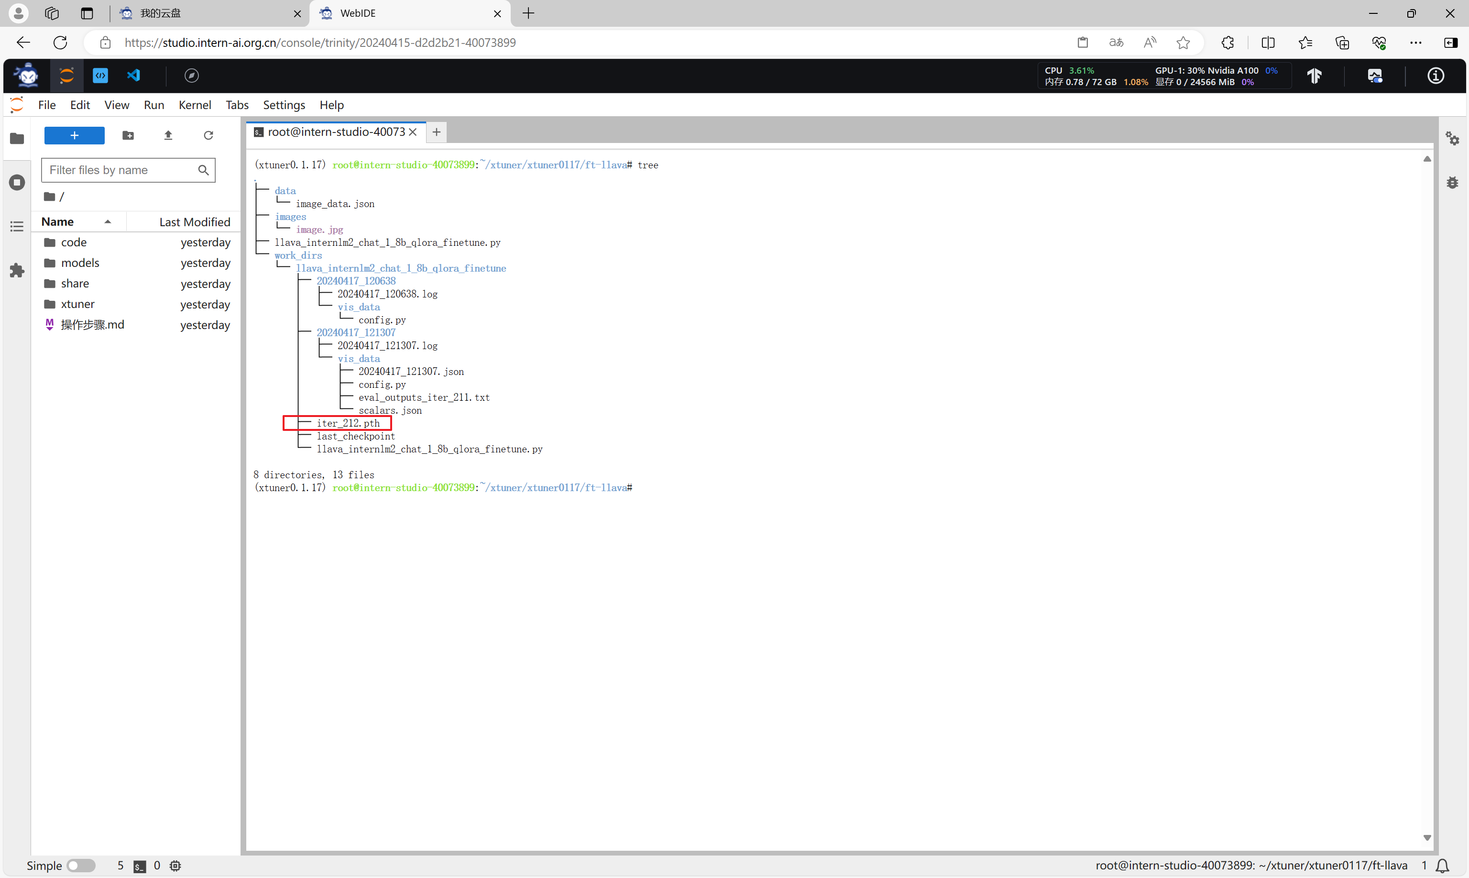Screen dimensions: 1469x878
Task: Click the info circle icon
Action: click(x=1436, y=76)
